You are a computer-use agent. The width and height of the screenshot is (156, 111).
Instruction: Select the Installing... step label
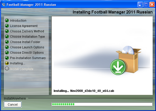17,63
